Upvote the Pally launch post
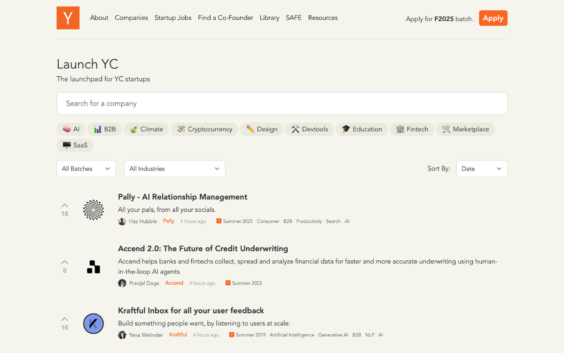This screenshot has height=353, width=564. [x=64, y=205]
